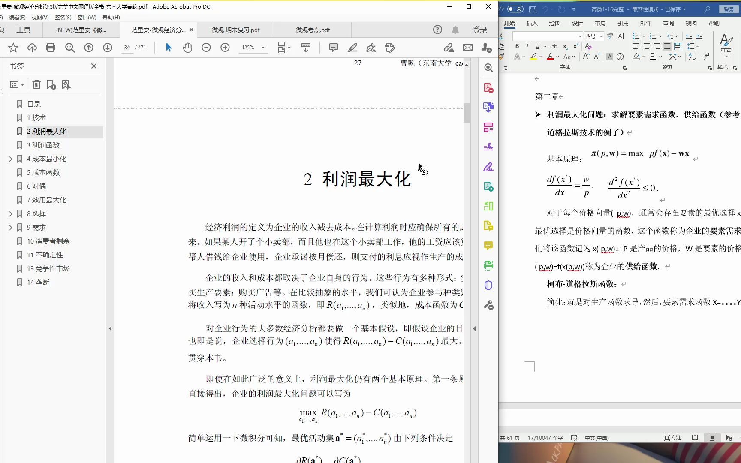The height and width of the screenshot is (463, 741).
Task: Open Acrobat help question mark
Action: pyautogui.click(x=437, y=30)
